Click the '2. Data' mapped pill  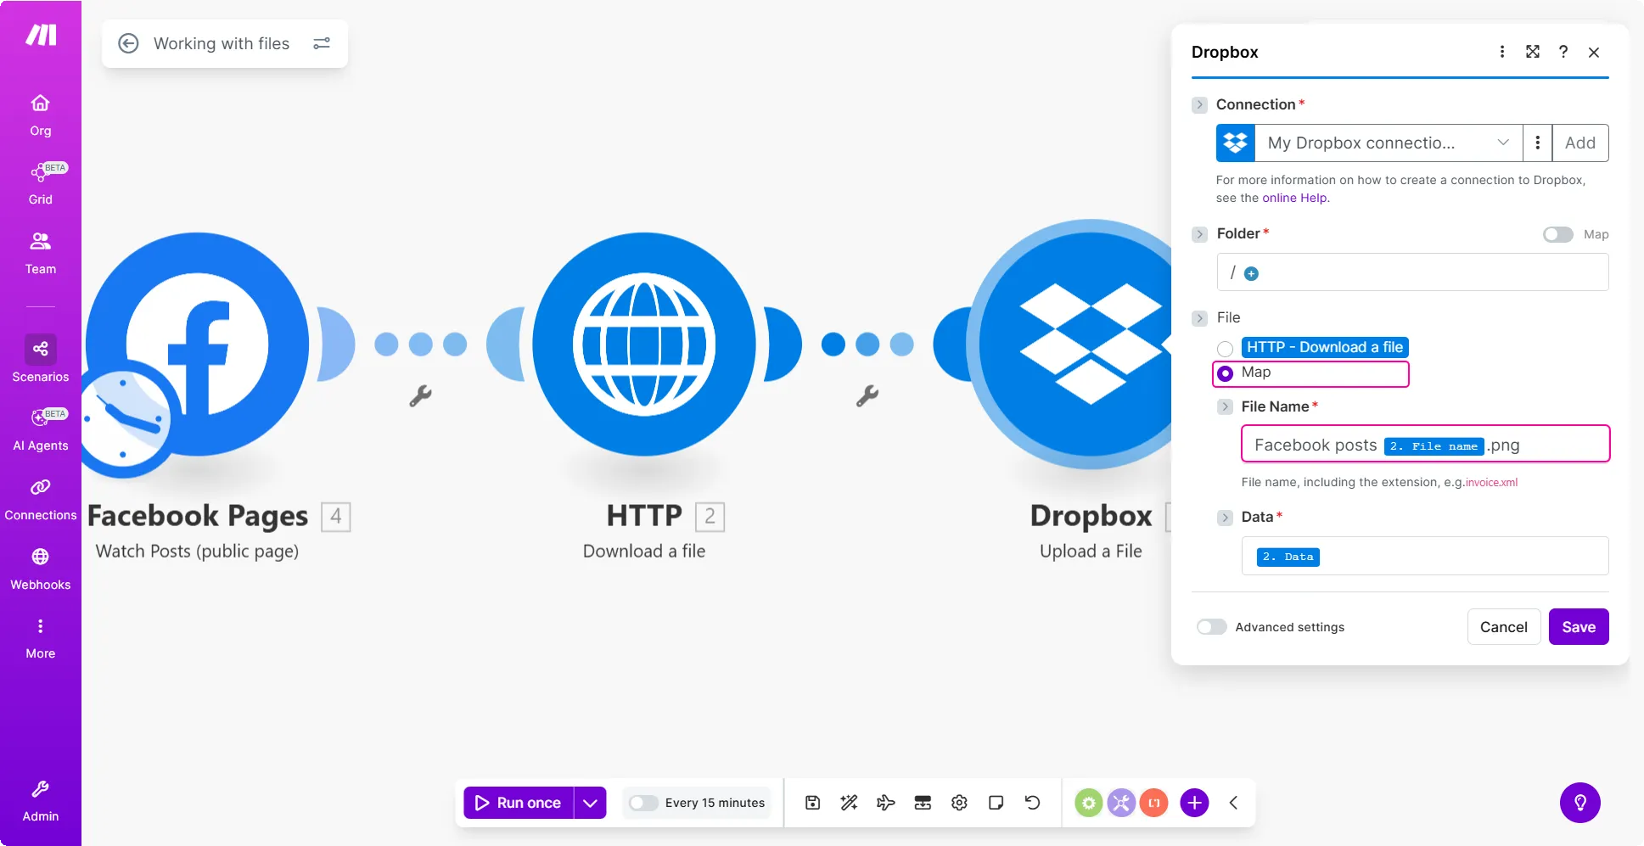1288,557
